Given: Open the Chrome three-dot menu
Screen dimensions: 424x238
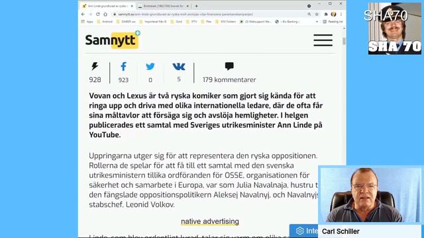Looking at the screenshot, I should [341, 14].
